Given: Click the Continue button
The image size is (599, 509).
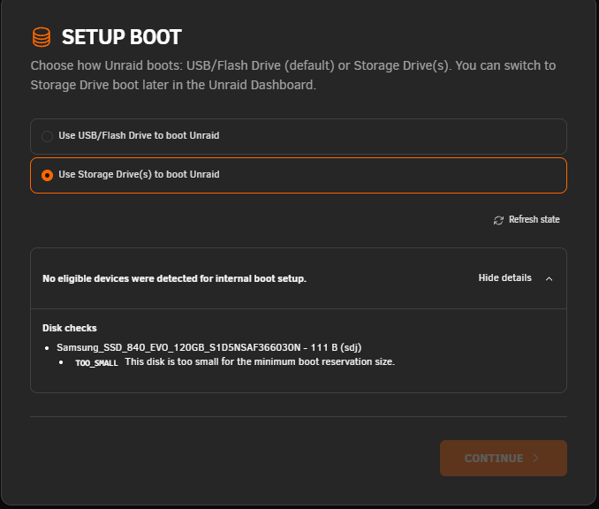Looking at the screenshot, I should [x=503, y=458].
